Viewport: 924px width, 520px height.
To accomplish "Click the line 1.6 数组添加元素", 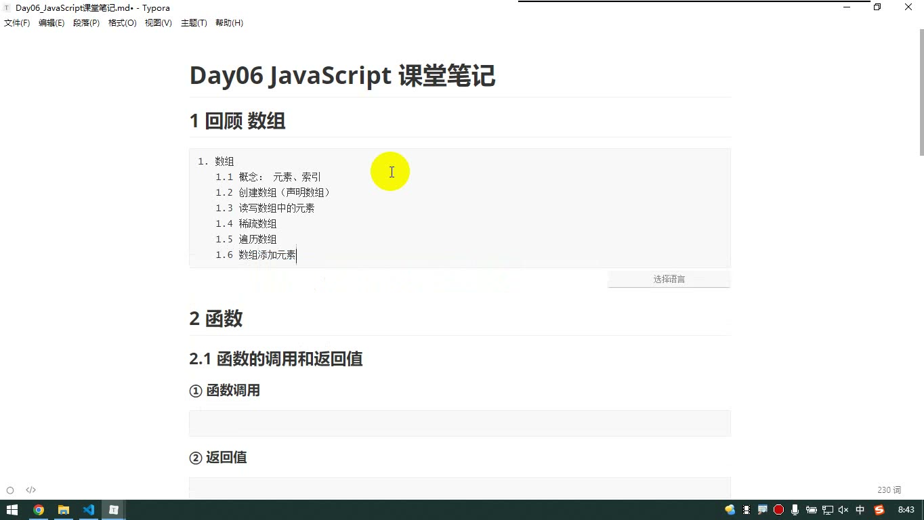I will pos(255,255).
